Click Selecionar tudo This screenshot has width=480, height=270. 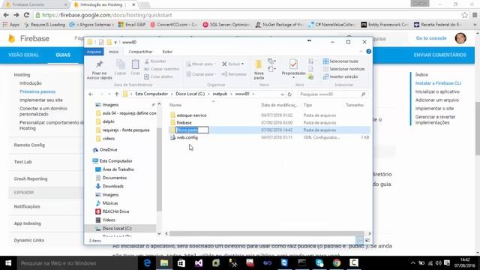tap(340, 61)
